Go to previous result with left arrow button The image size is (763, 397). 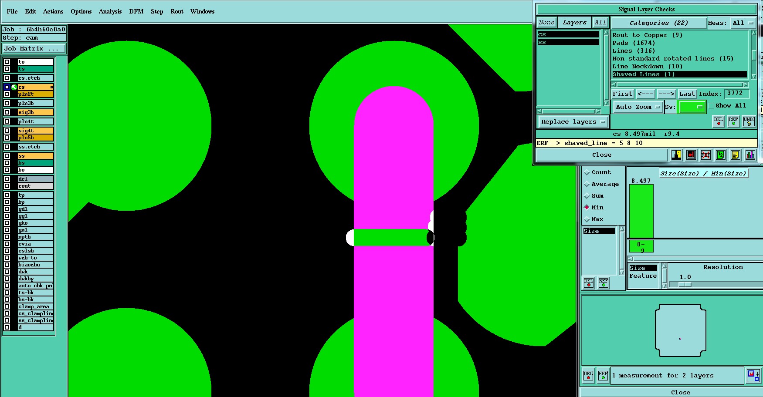pos(645,94)
